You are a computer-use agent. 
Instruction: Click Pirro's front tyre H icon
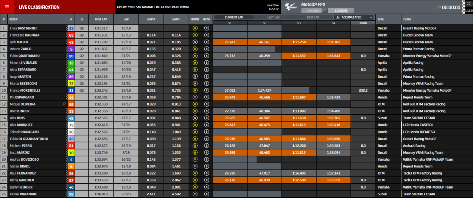(195, 146)
